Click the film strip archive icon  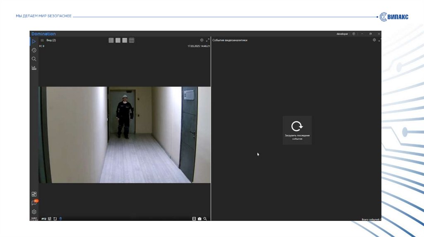point(194,219)
